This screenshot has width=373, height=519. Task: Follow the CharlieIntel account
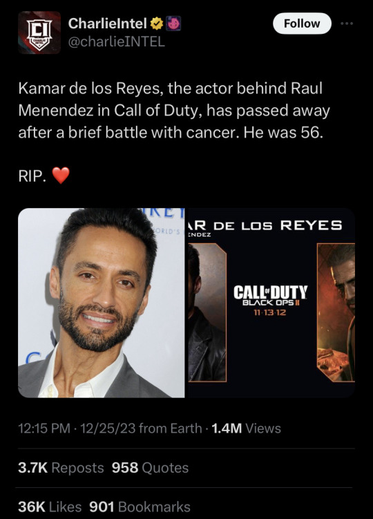[302, 23]
